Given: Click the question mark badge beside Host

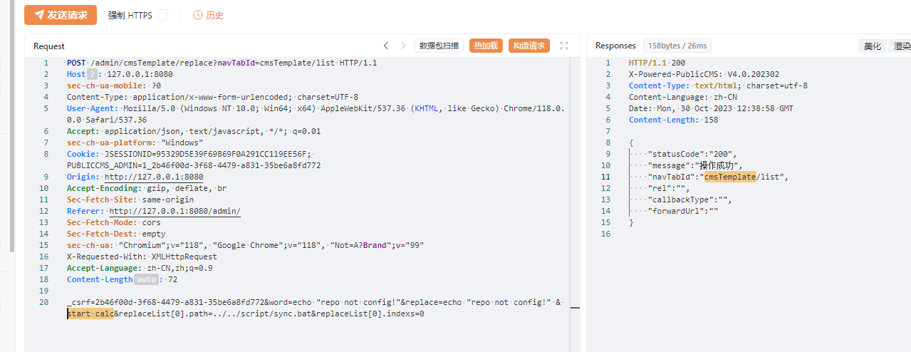Looking at the screenshot, I should [92, 74].
